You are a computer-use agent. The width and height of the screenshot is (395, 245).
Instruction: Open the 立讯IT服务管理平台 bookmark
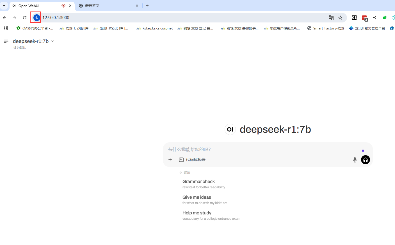pos(367,28)
